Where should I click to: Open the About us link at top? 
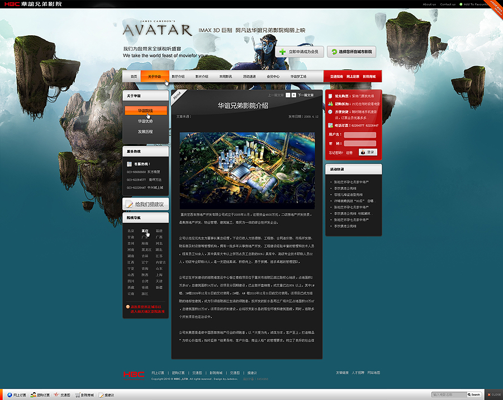[x=429, y=4]
